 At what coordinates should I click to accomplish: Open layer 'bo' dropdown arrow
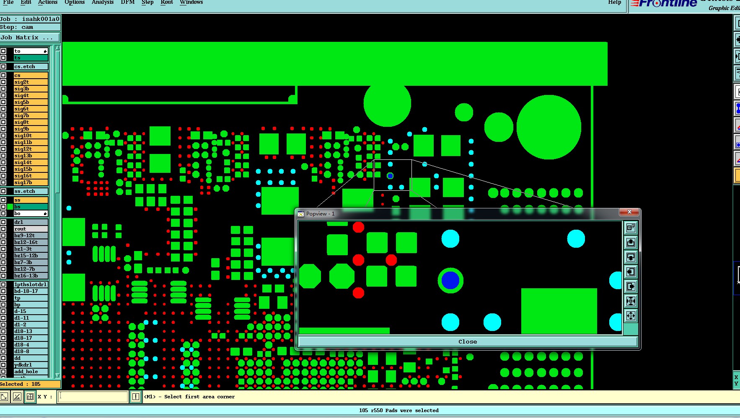click(45, 213)
